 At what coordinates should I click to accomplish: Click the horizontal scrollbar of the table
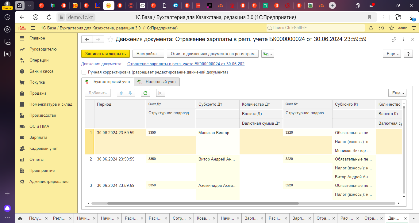tap(194, 203)
